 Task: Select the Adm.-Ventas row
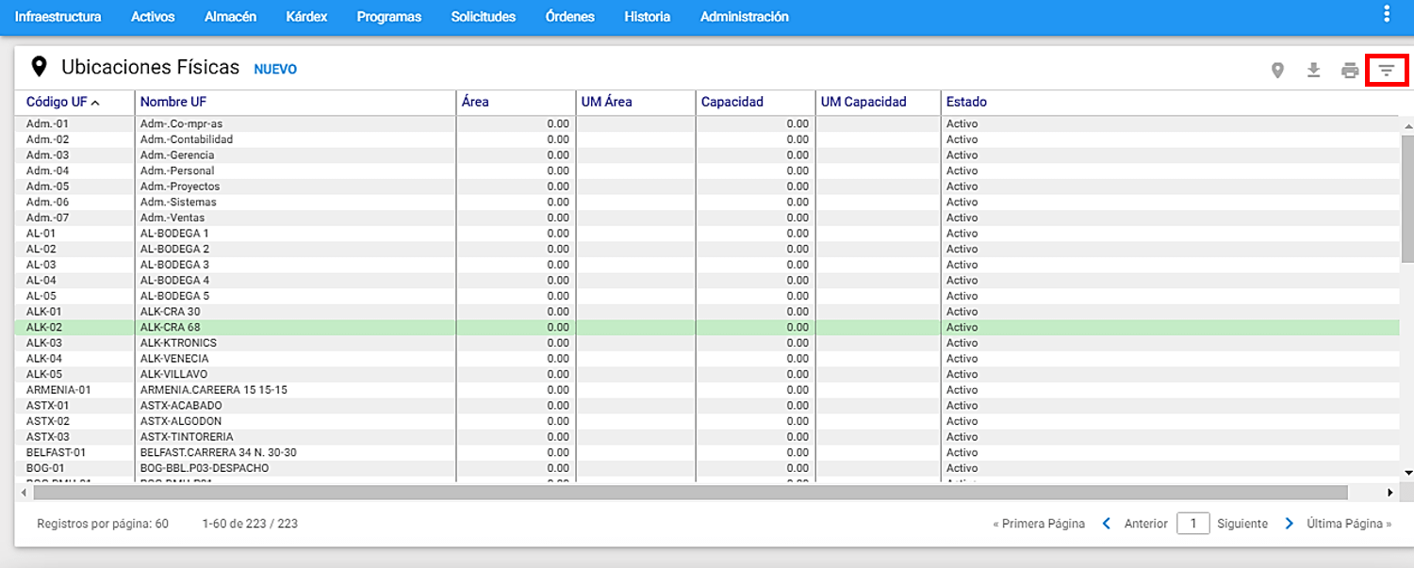tap(706, 218)
